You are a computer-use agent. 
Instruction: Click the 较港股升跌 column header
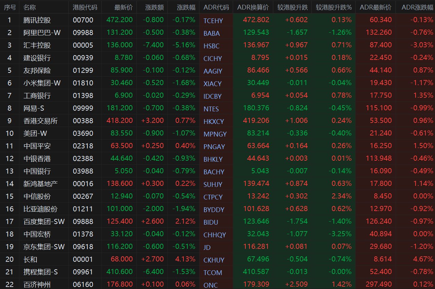292,7
